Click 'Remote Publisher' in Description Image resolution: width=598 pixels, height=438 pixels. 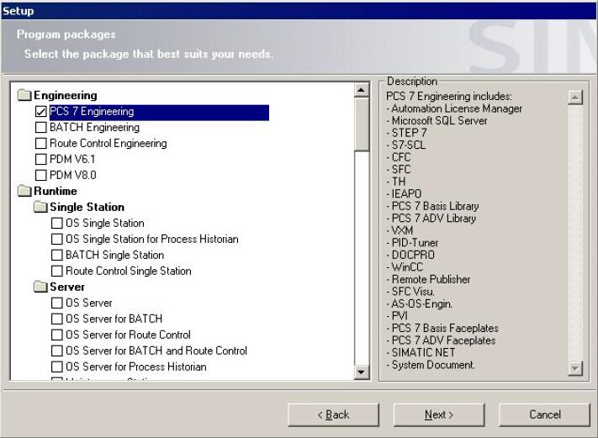431,279
